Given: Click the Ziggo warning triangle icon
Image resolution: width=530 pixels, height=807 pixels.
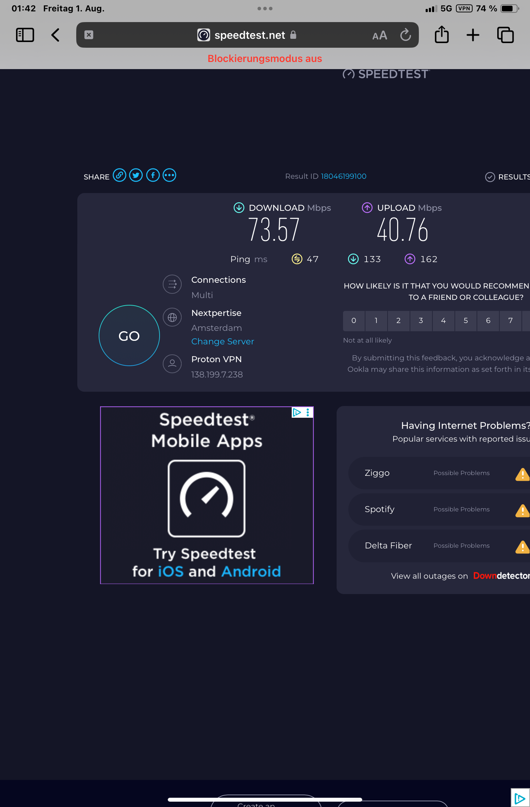Looking at the screenshot, I should [523, 474].
